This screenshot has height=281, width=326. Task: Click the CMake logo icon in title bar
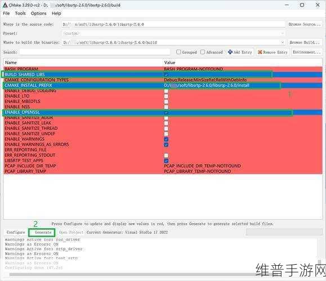click(x=5, y=5)
